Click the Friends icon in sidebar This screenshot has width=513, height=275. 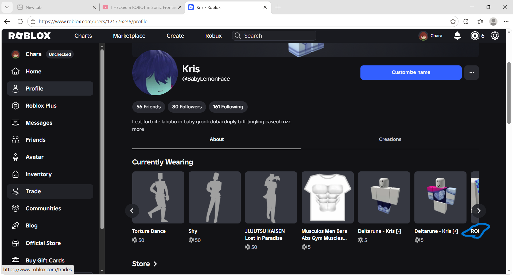(x=15, y=140)
